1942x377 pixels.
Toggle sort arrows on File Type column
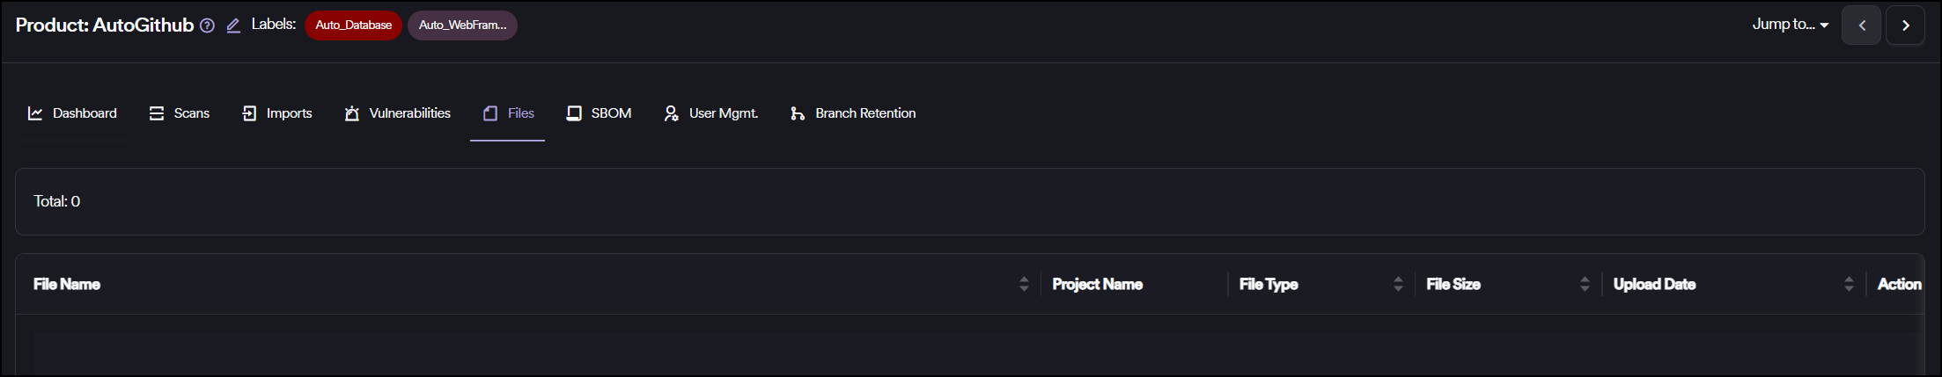click(x=1398, y=284)
